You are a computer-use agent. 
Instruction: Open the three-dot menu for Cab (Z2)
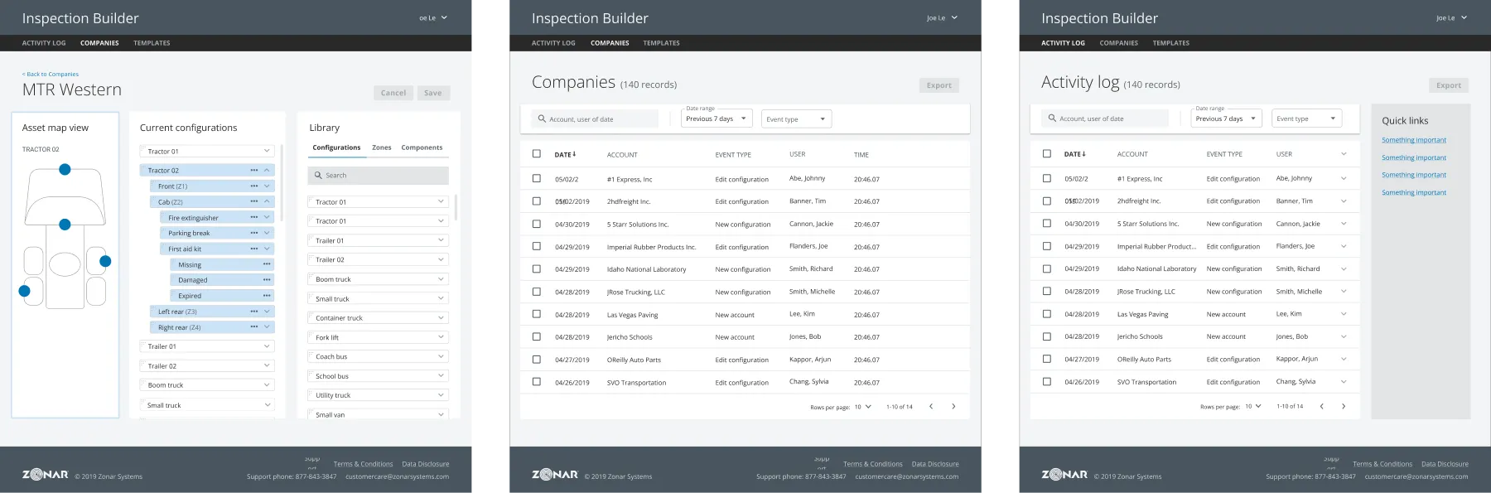[254, 201]
